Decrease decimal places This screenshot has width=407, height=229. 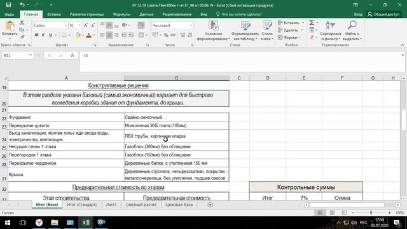click(190, 35)
